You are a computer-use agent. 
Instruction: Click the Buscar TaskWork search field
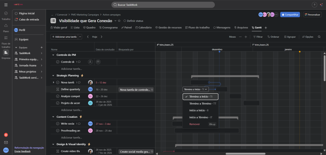pos(163,5)
